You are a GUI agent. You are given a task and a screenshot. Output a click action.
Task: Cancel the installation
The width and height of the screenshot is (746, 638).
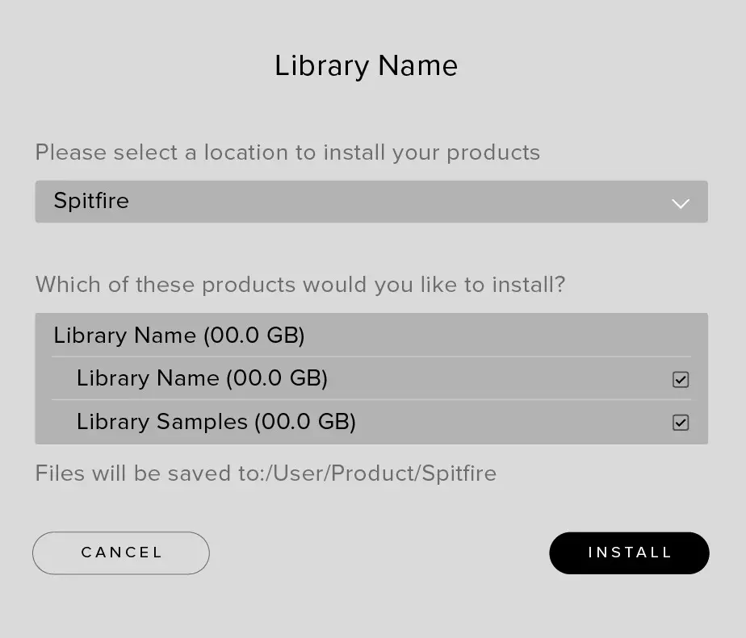point(120,553)
